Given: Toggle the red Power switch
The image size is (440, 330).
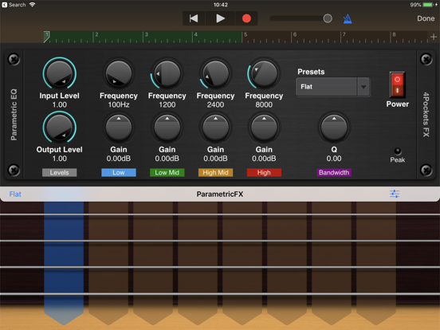Looking at the screenshot, I should pos(397,84).
